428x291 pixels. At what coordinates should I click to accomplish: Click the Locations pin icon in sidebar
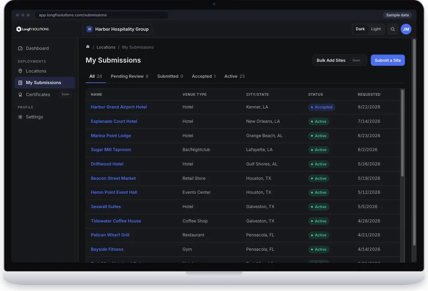pyautogui.click(x=20, y=71)
